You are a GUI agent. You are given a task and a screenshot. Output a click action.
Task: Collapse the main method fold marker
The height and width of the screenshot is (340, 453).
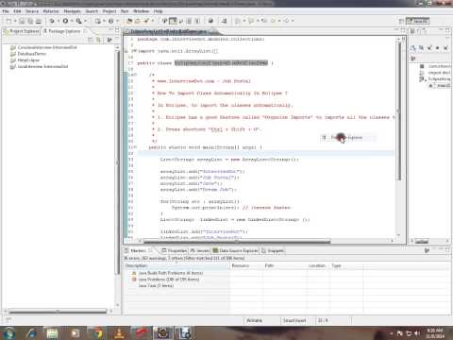135,147
